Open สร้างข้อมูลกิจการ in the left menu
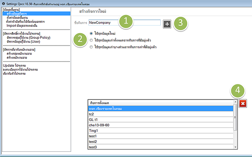252x157 pixels. pos(37,14)
